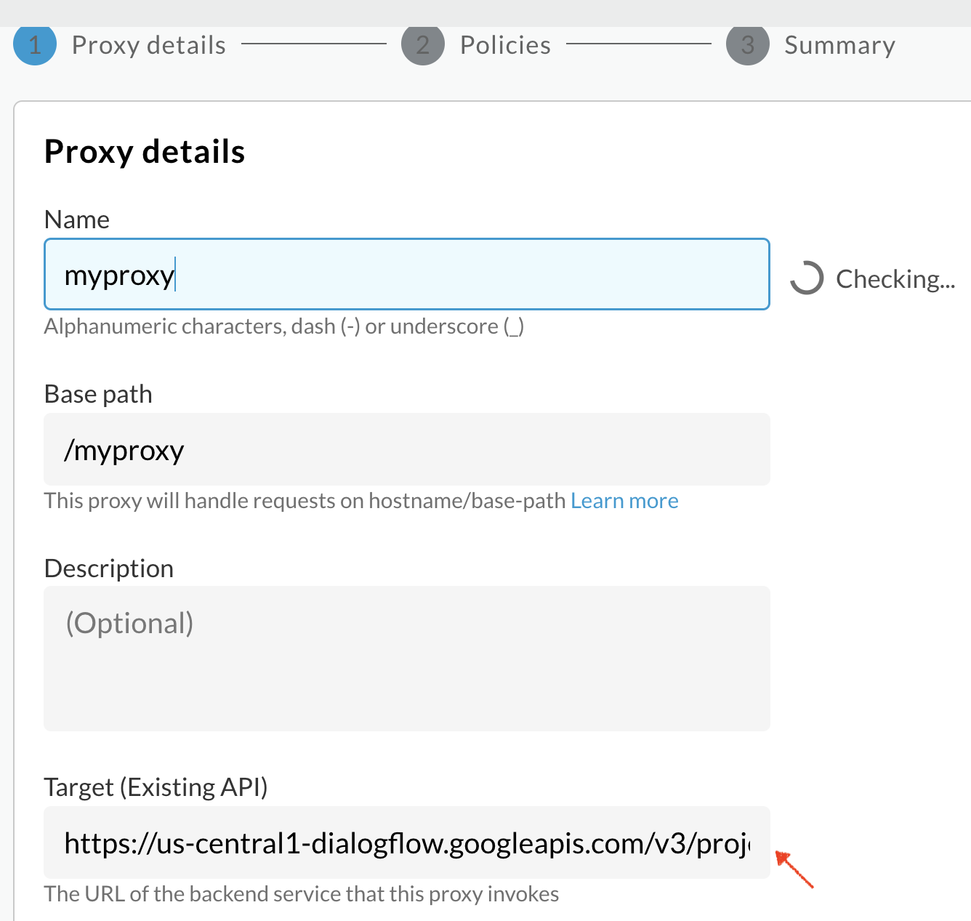Click the backend service URL helper text
This screenshot has width=971, height=921.
[x=302, y=894]
